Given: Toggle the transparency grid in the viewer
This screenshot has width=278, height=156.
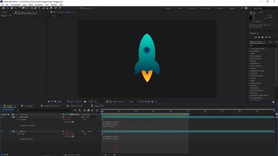Looking at the screenshot, I should click(110, 102).
